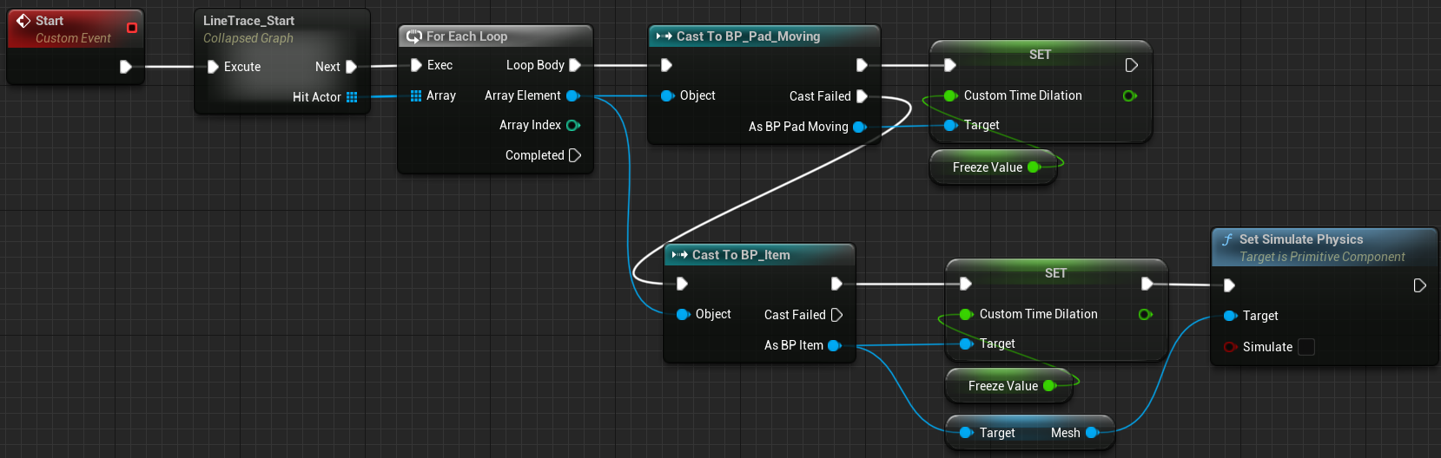Click the Completed exec output pin

[x=574, y=155]
